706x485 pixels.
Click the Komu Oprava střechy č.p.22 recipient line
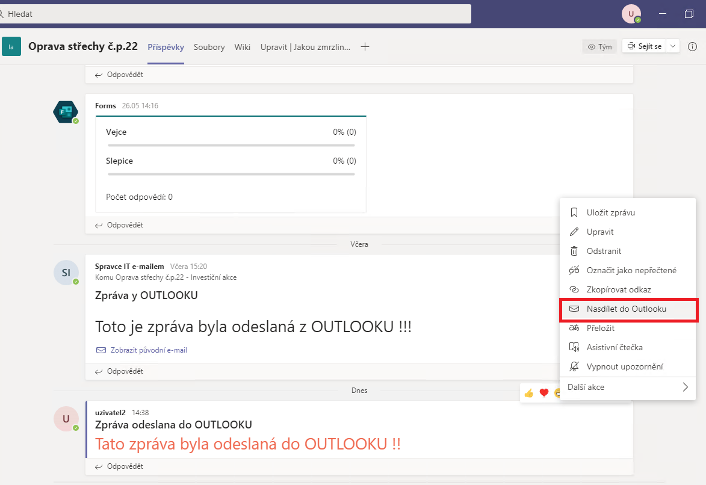pos(166,277)
